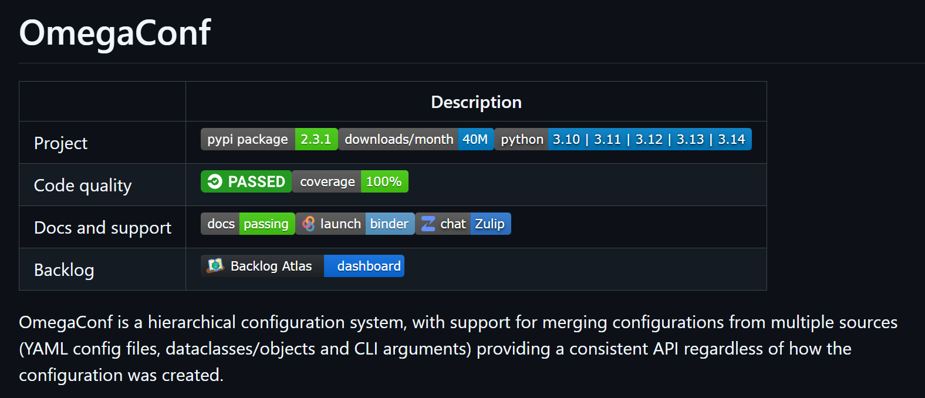Click the Description column header
This screenshot has height=398, width=925.
[476, 102]
